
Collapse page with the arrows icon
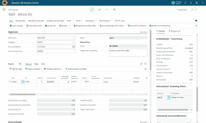coord(196,10)
